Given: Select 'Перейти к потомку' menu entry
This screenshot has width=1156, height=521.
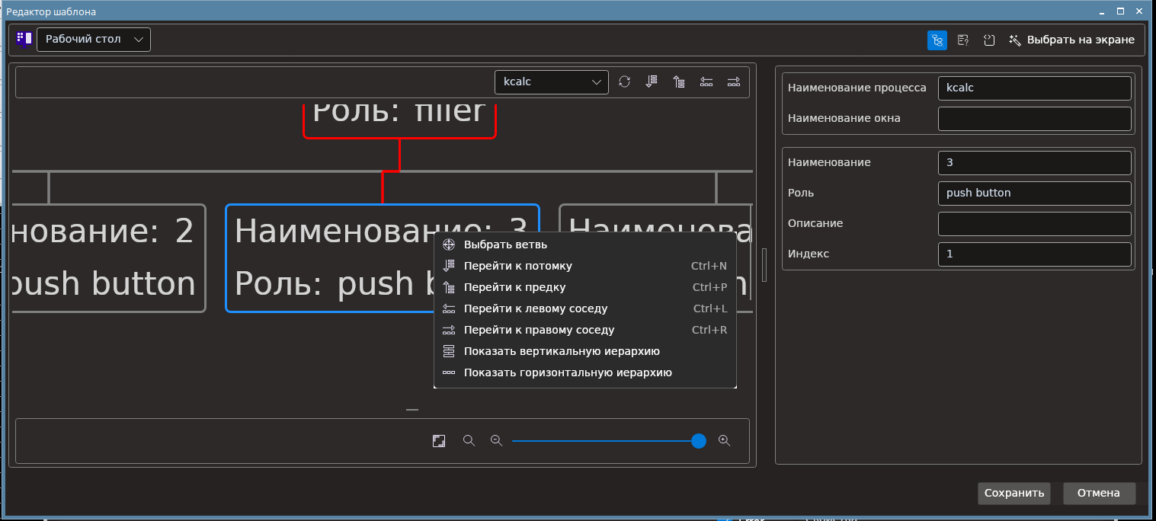Looking at the screenshot, I should tap(585, 266).
